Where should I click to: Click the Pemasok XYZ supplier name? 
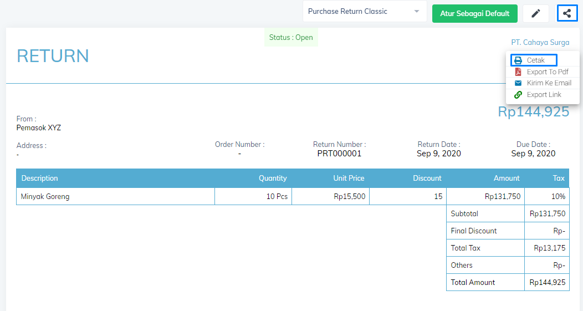[x=39, y=128]
